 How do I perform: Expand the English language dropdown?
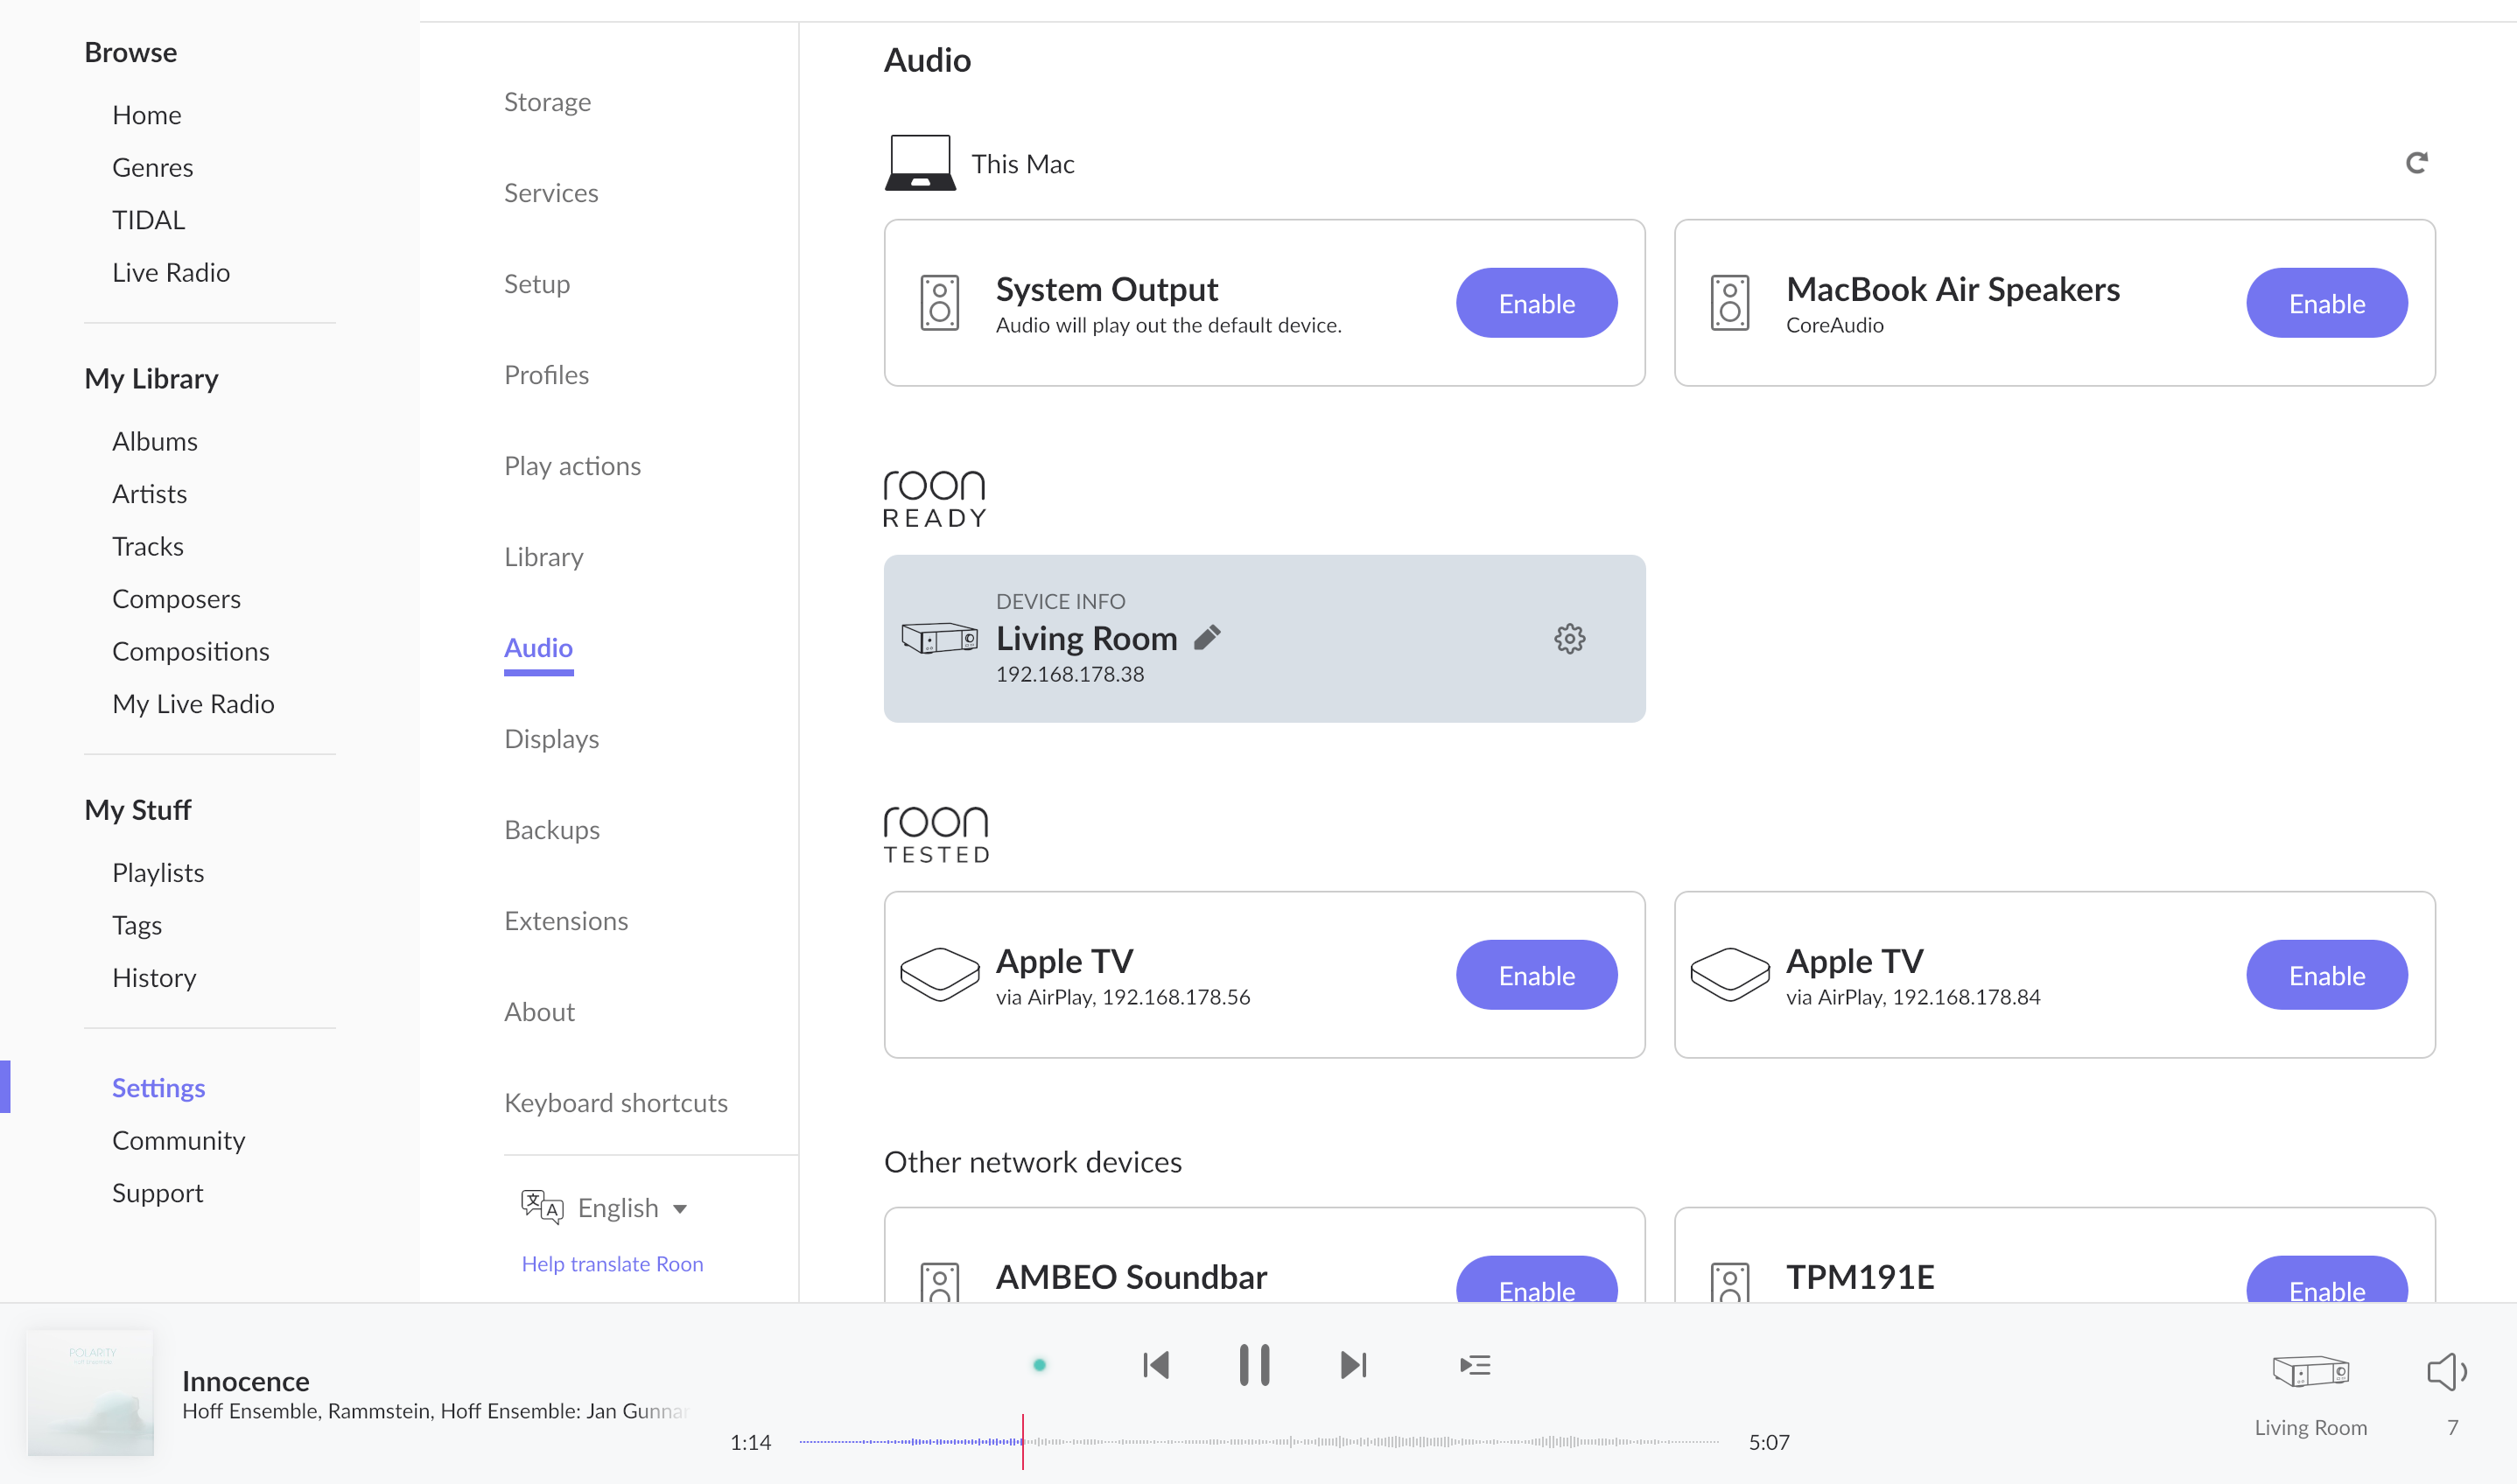[x=632, y=1207]
